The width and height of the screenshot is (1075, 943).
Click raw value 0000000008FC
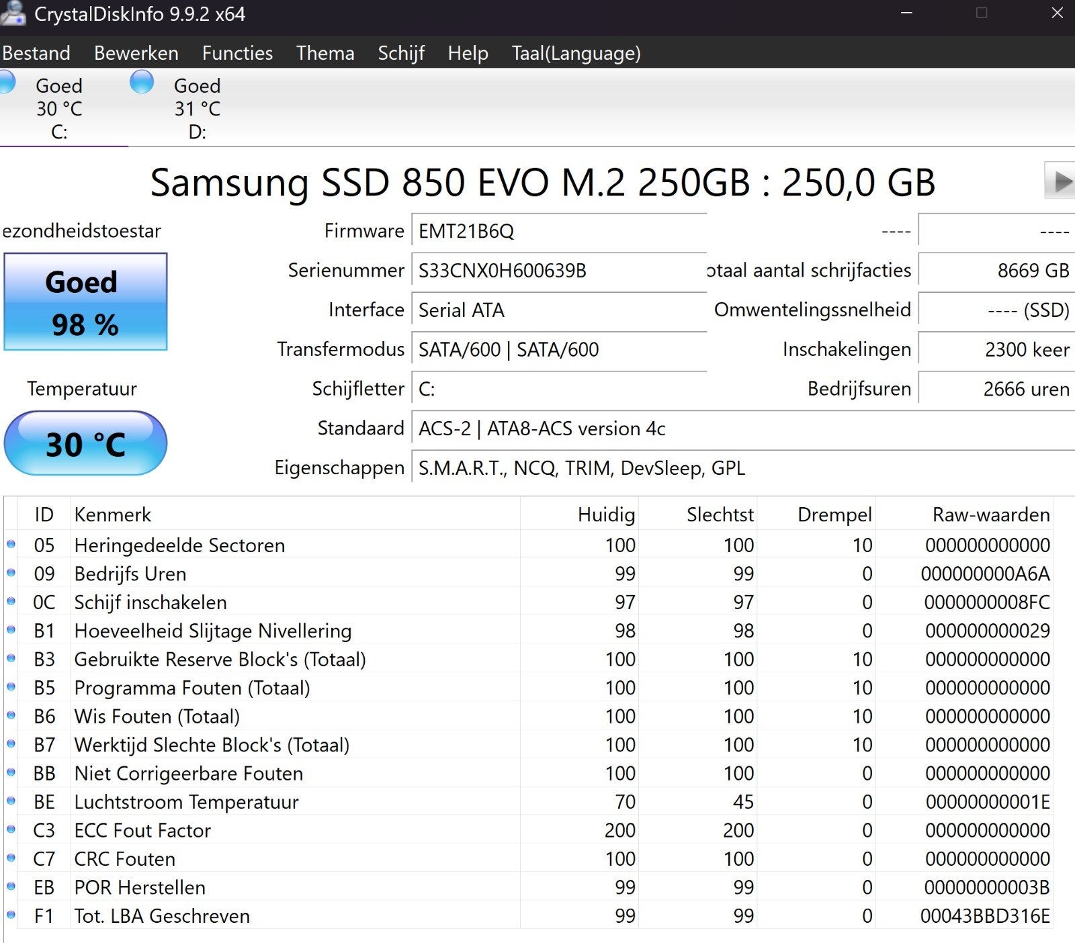[986, 602]
